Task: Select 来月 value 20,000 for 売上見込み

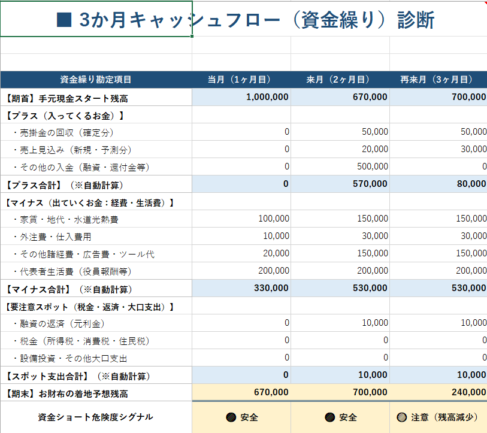Action: 340,149
